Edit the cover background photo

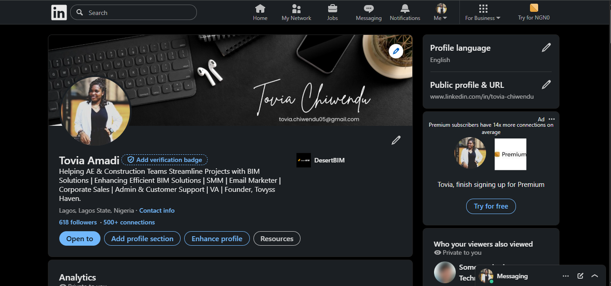pyautogui.click(x=396, y=51)
